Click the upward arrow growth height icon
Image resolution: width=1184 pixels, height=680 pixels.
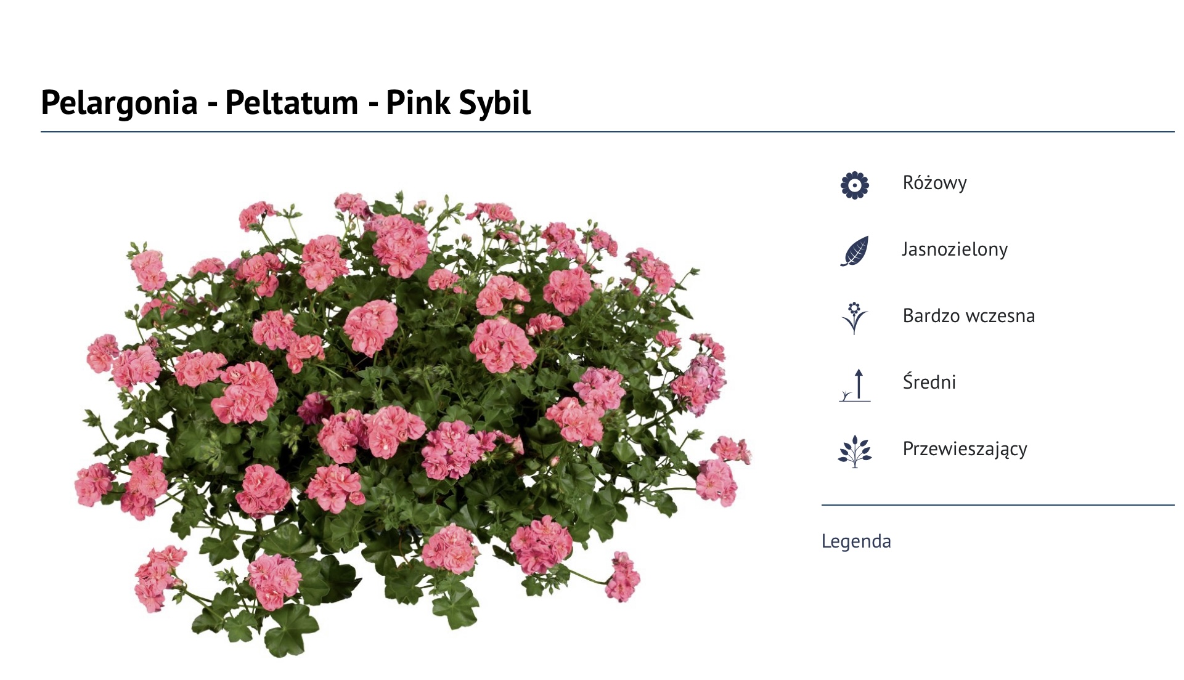[855, 385]
